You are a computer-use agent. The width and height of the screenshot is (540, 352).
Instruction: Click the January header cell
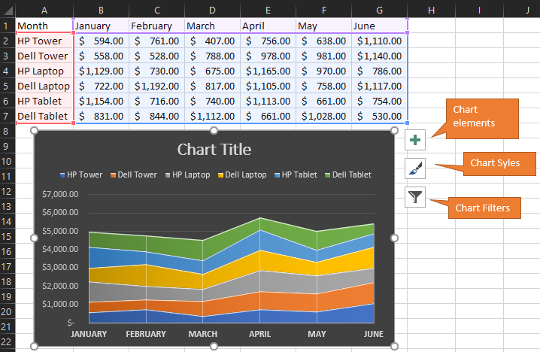pos(101,26)
